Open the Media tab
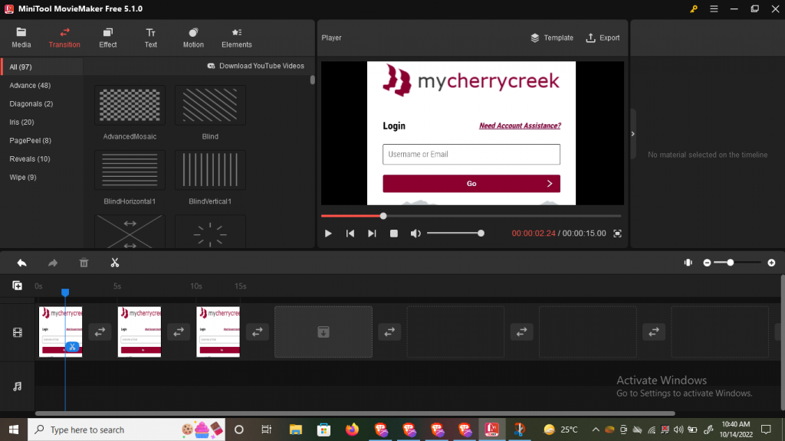The image size is (785, 441). pos(21,38)
